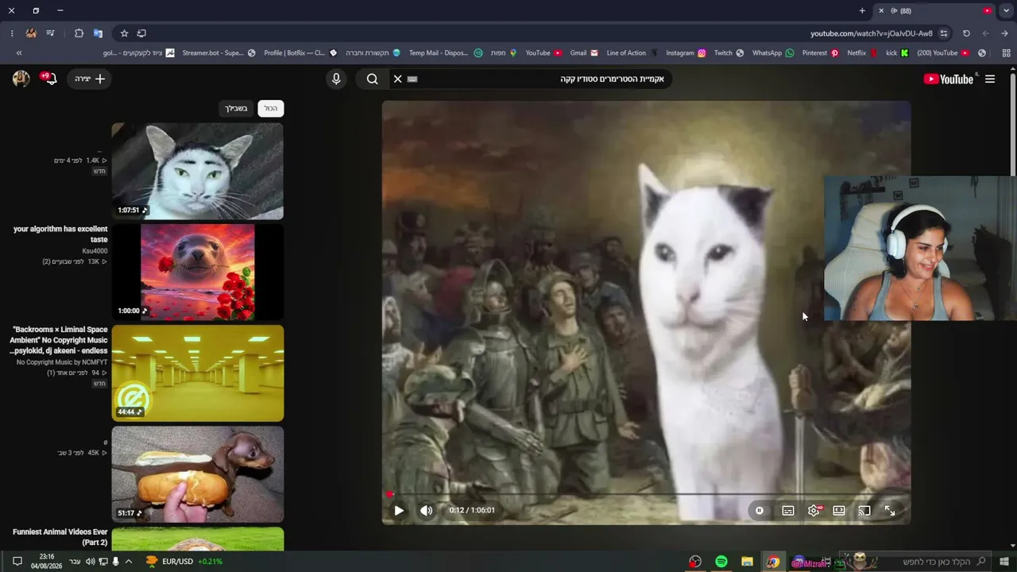Open the YouTube notifications bell
Screen dimensions: 1017x572
point(50,79)
